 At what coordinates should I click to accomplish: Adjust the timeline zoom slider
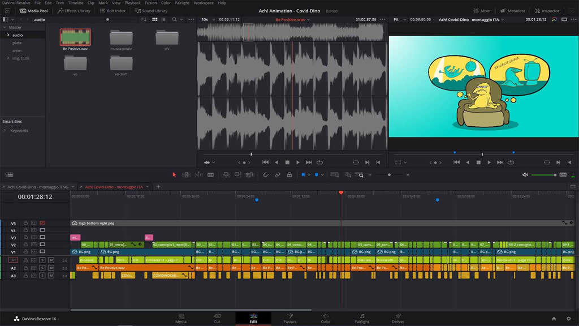(389, 175)
